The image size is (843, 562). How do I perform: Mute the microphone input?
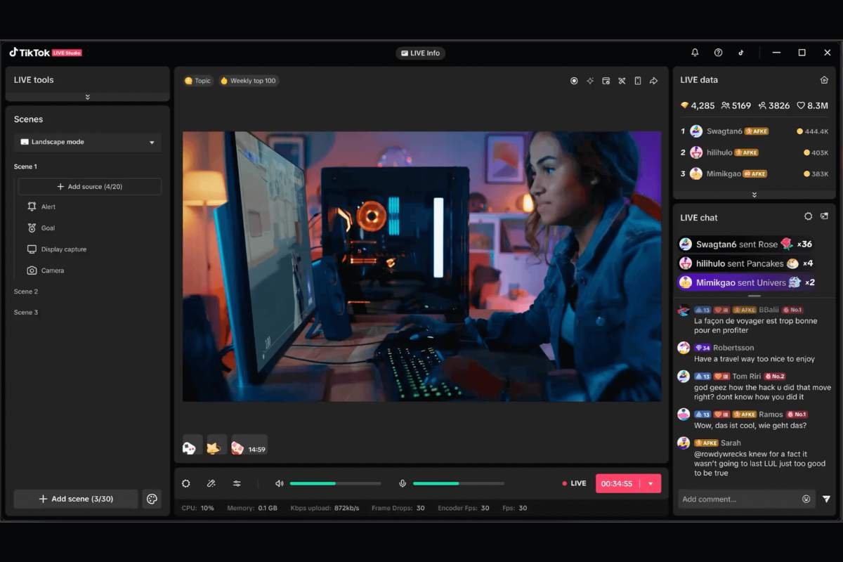(403, 483)
